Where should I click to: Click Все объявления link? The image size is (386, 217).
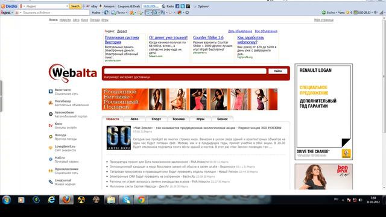[266, 31]
